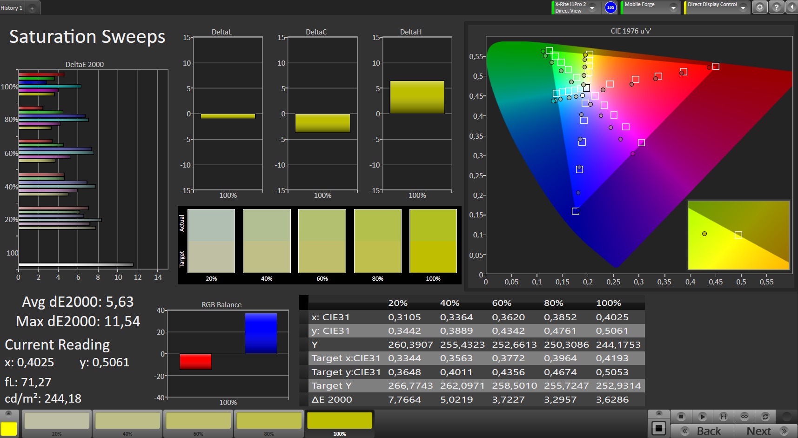
Task: Expand the X-Rite i1Pro 2 meter dropdown
Action: pos(592,8)
